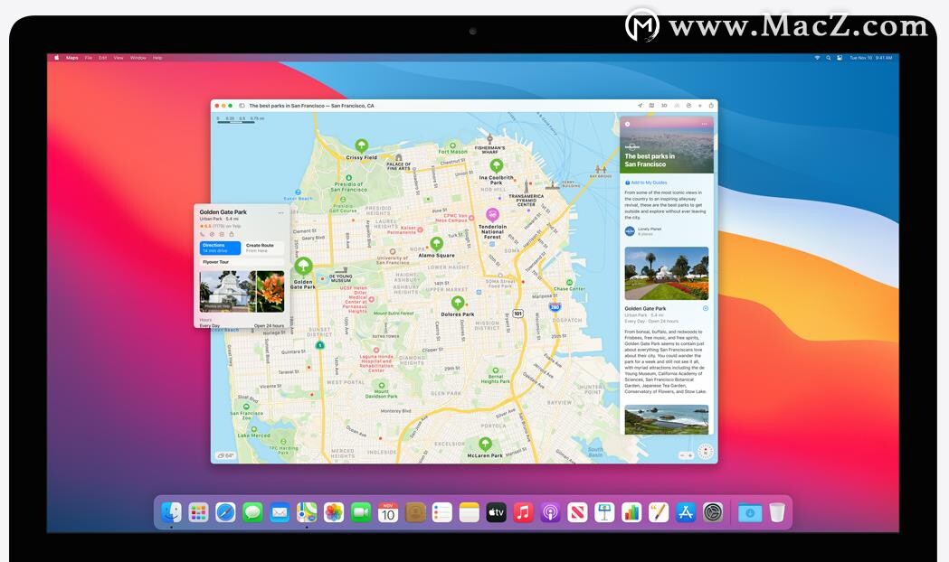Click the share icon on place card

point(232,234)
